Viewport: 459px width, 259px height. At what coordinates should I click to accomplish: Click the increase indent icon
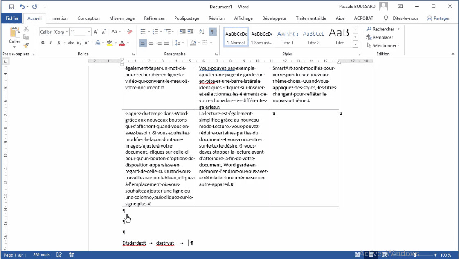tap(190, 31)
